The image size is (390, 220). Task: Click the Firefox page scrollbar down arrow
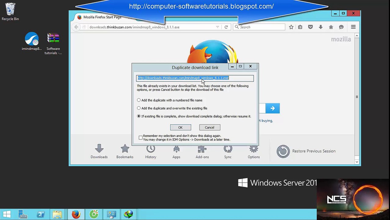(x=357, y=161)
